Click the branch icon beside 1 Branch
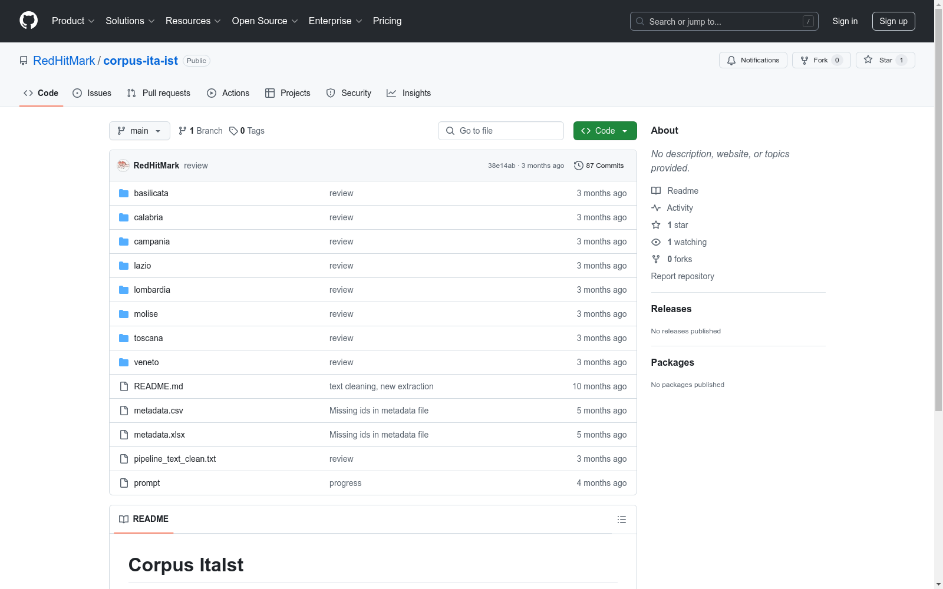 pyautogui.click(x=183, y=131)
